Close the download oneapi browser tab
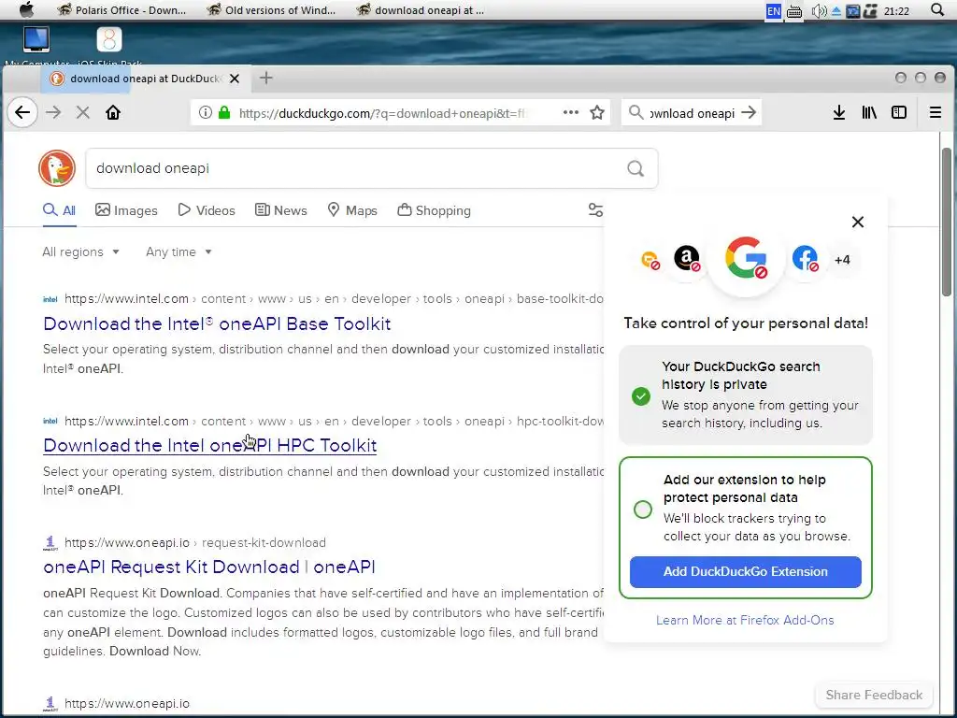The image size is (957, 718). (x=235, y=79)
